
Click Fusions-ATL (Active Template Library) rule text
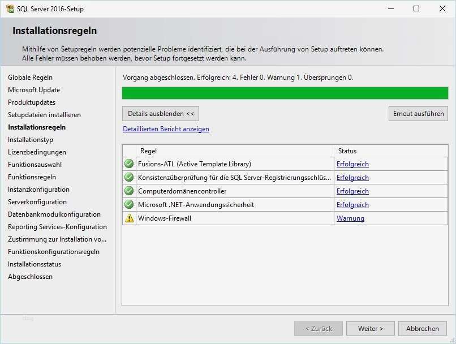coord(194,164)
